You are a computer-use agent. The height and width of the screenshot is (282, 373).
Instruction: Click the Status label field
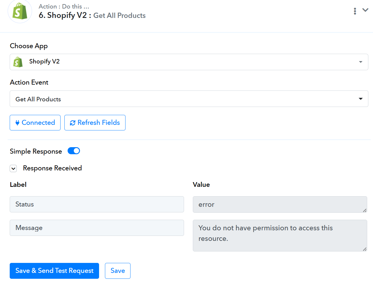click(97, 204)
